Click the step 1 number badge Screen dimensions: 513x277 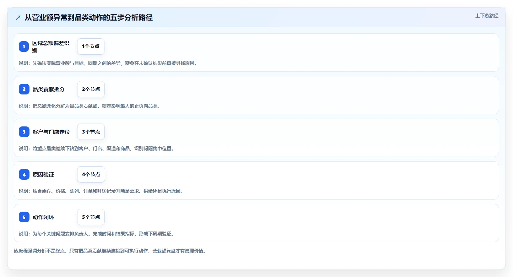[24, 47]
